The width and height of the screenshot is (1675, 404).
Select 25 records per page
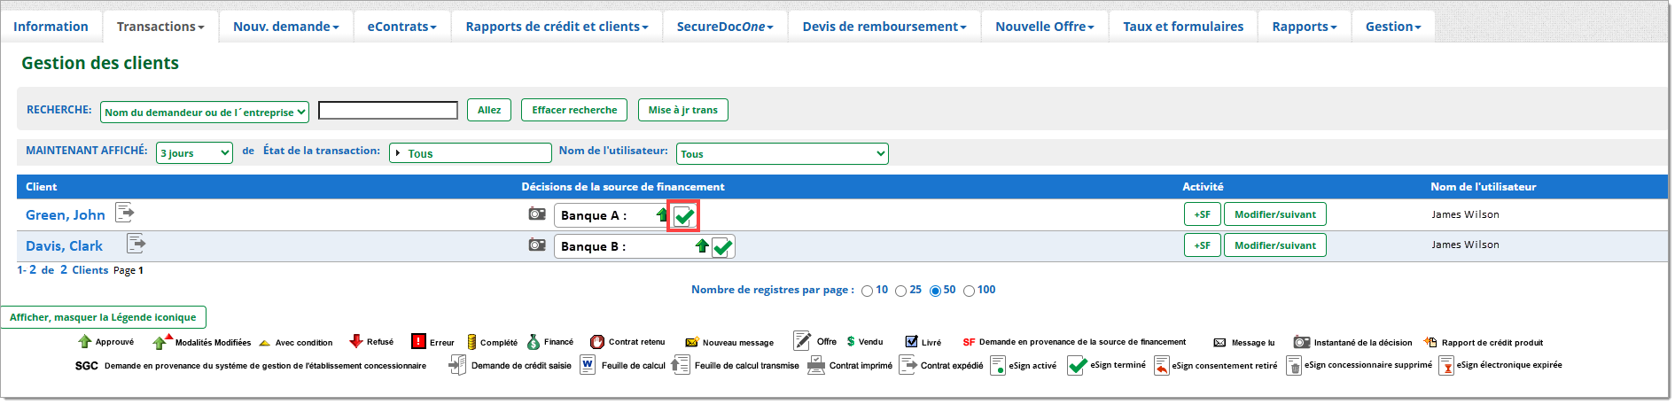pos(900,291)
